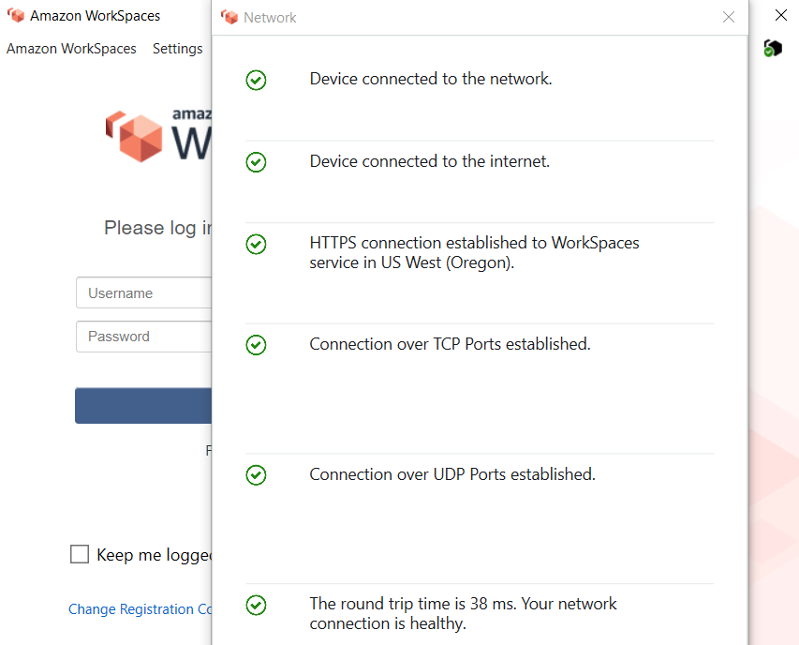The height and width of the screenshot is (645, 799).
Task: Focus the Username input field
Action: point(144,293)
